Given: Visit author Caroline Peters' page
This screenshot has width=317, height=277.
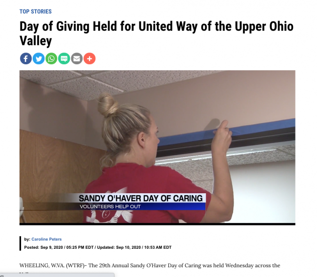Looking at the screenshot, I should click(46, 239).
